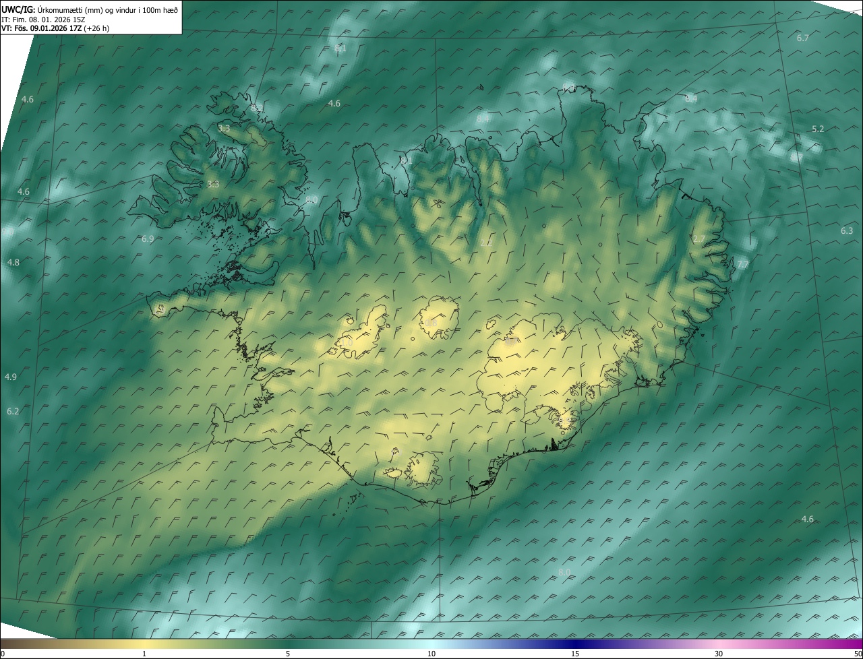Click the color scale tick labeled 5
863x659 pixels.
tap(288, 654)
